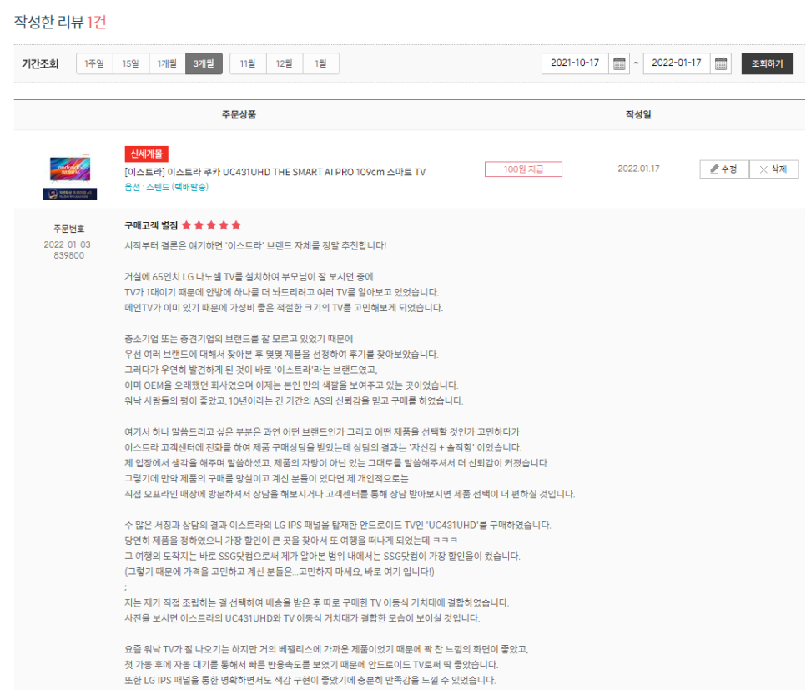Open the 이스트라 UC431UHD product title link
Viewport: 806px width, 690px height.
(x=275, y=172)
